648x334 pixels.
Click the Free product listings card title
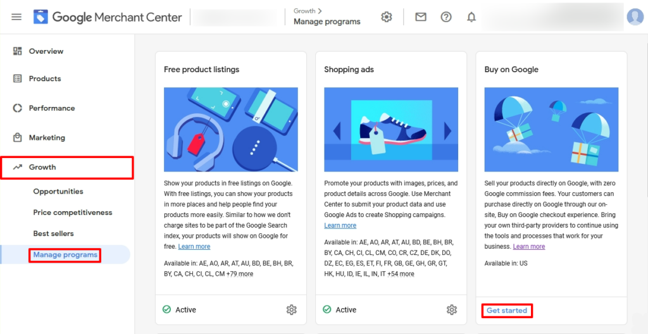(x=202, y=70)
